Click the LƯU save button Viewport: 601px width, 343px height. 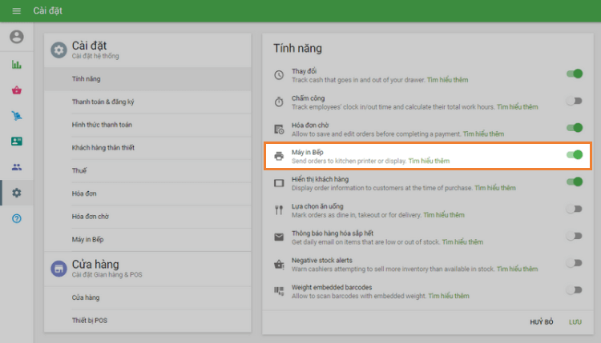575,321
